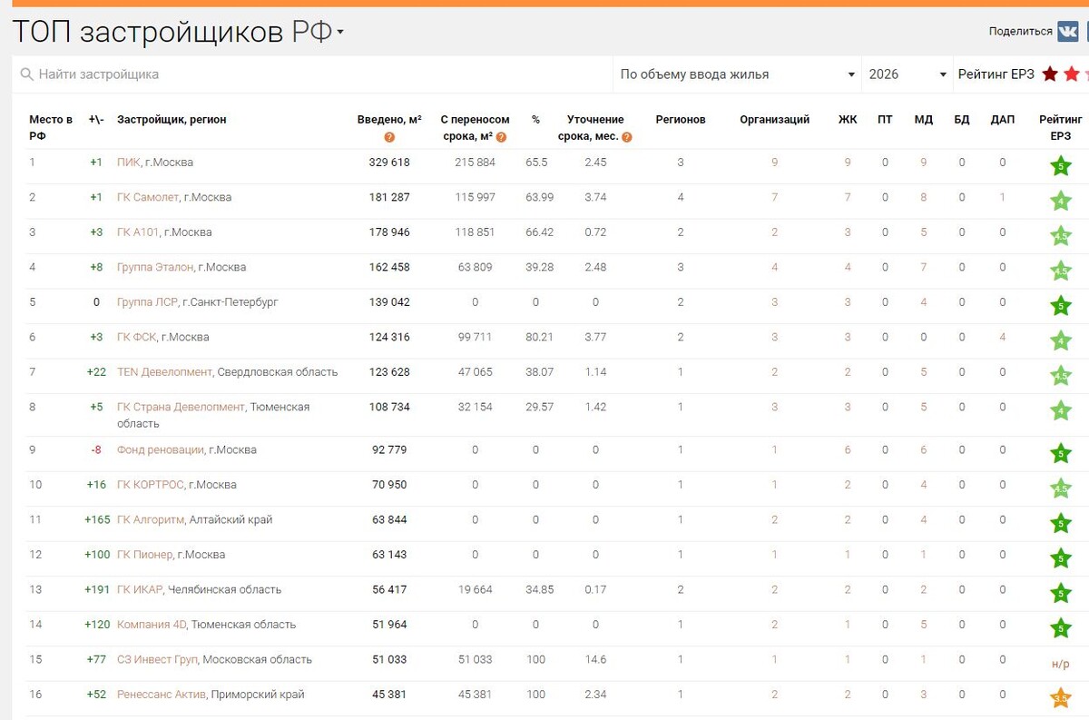Click ГК ФСК rating star badge
1089x720 pixels.
pyautogui.click(x=1060, y=340)
